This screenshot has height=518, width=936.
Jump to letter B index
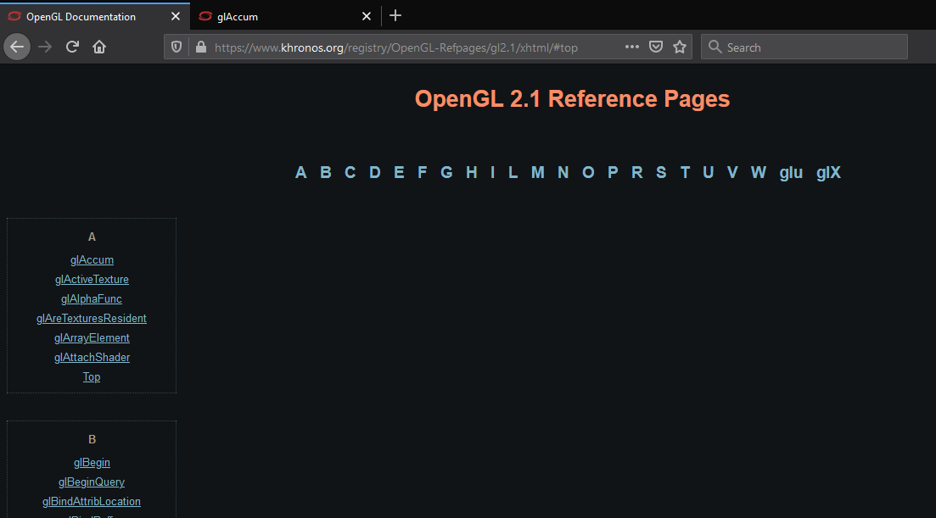pos(325,172)
